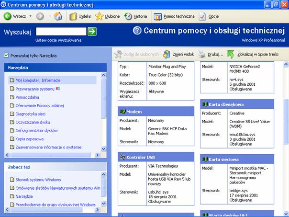Viewport: 289px width, 217px height.
Task: Click Windows XP Professional header text
Action: (x=263, y=40)
